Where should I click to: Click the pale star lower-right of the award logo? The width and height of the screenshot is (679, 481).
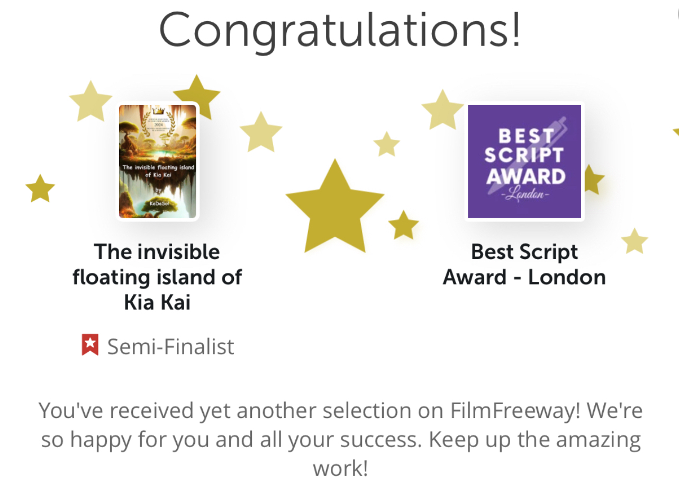(634, 242)
